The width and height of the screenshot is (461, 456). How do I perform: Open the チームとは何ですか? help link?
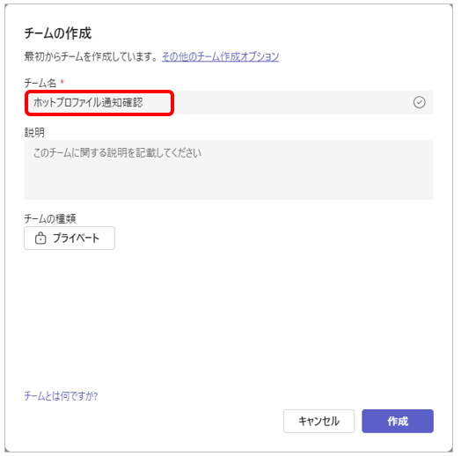pos(61,395)
